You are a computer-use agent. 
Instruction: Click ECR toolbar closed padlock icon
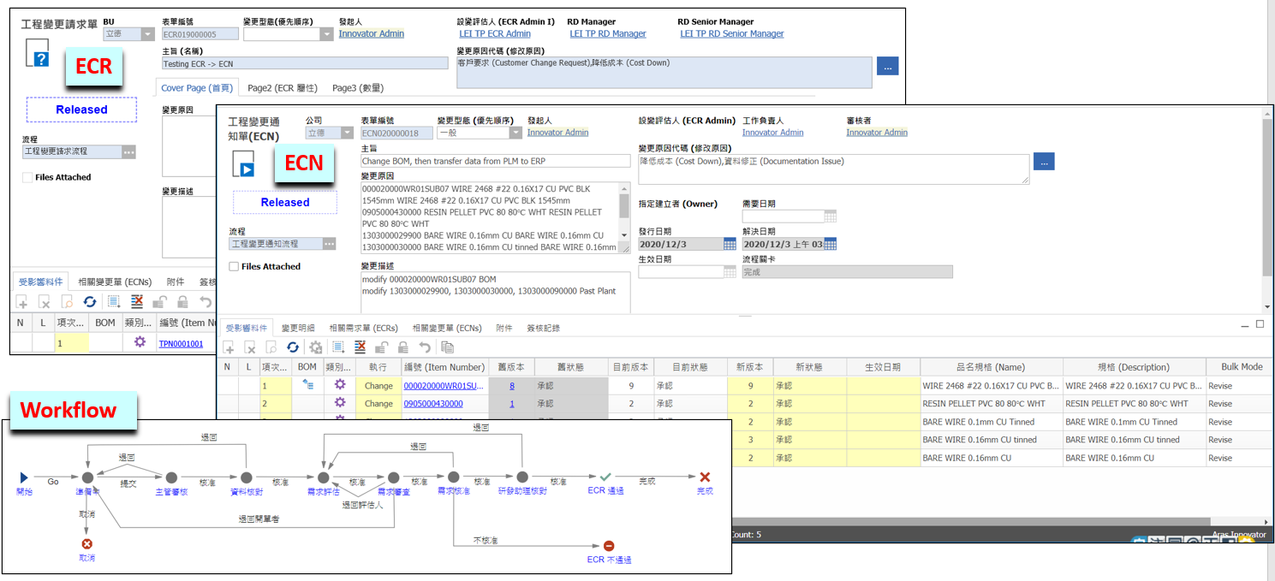click(x=182, y=302)
